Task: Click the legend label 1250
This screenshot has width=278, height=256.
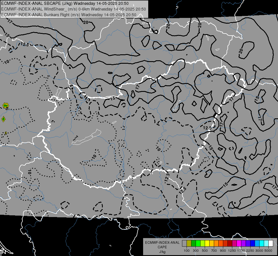Action: pos(232,251)
